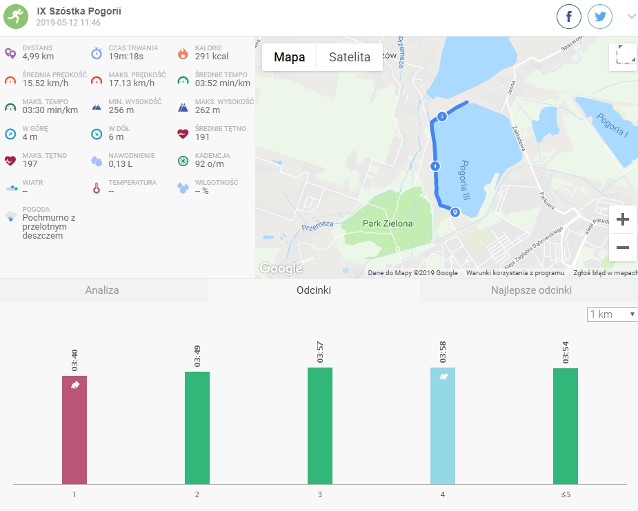638x511 pixels.
Task: Open the 1 km segment length dropdown
Action: (x=612, y=314)
